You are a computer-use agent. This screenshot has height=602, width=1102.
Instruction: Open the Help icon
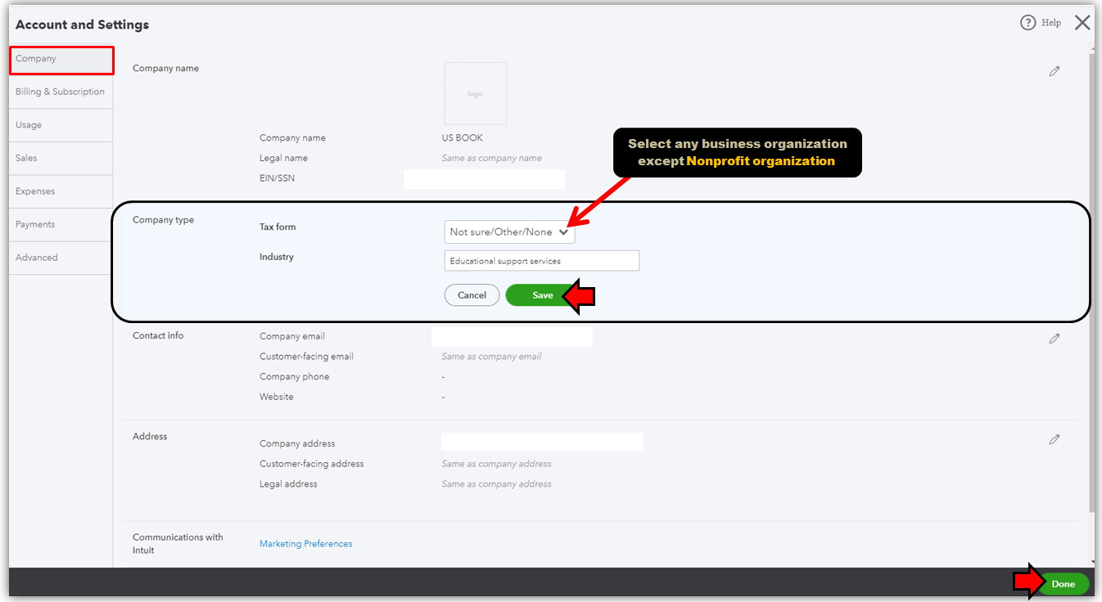(1040, 22)
